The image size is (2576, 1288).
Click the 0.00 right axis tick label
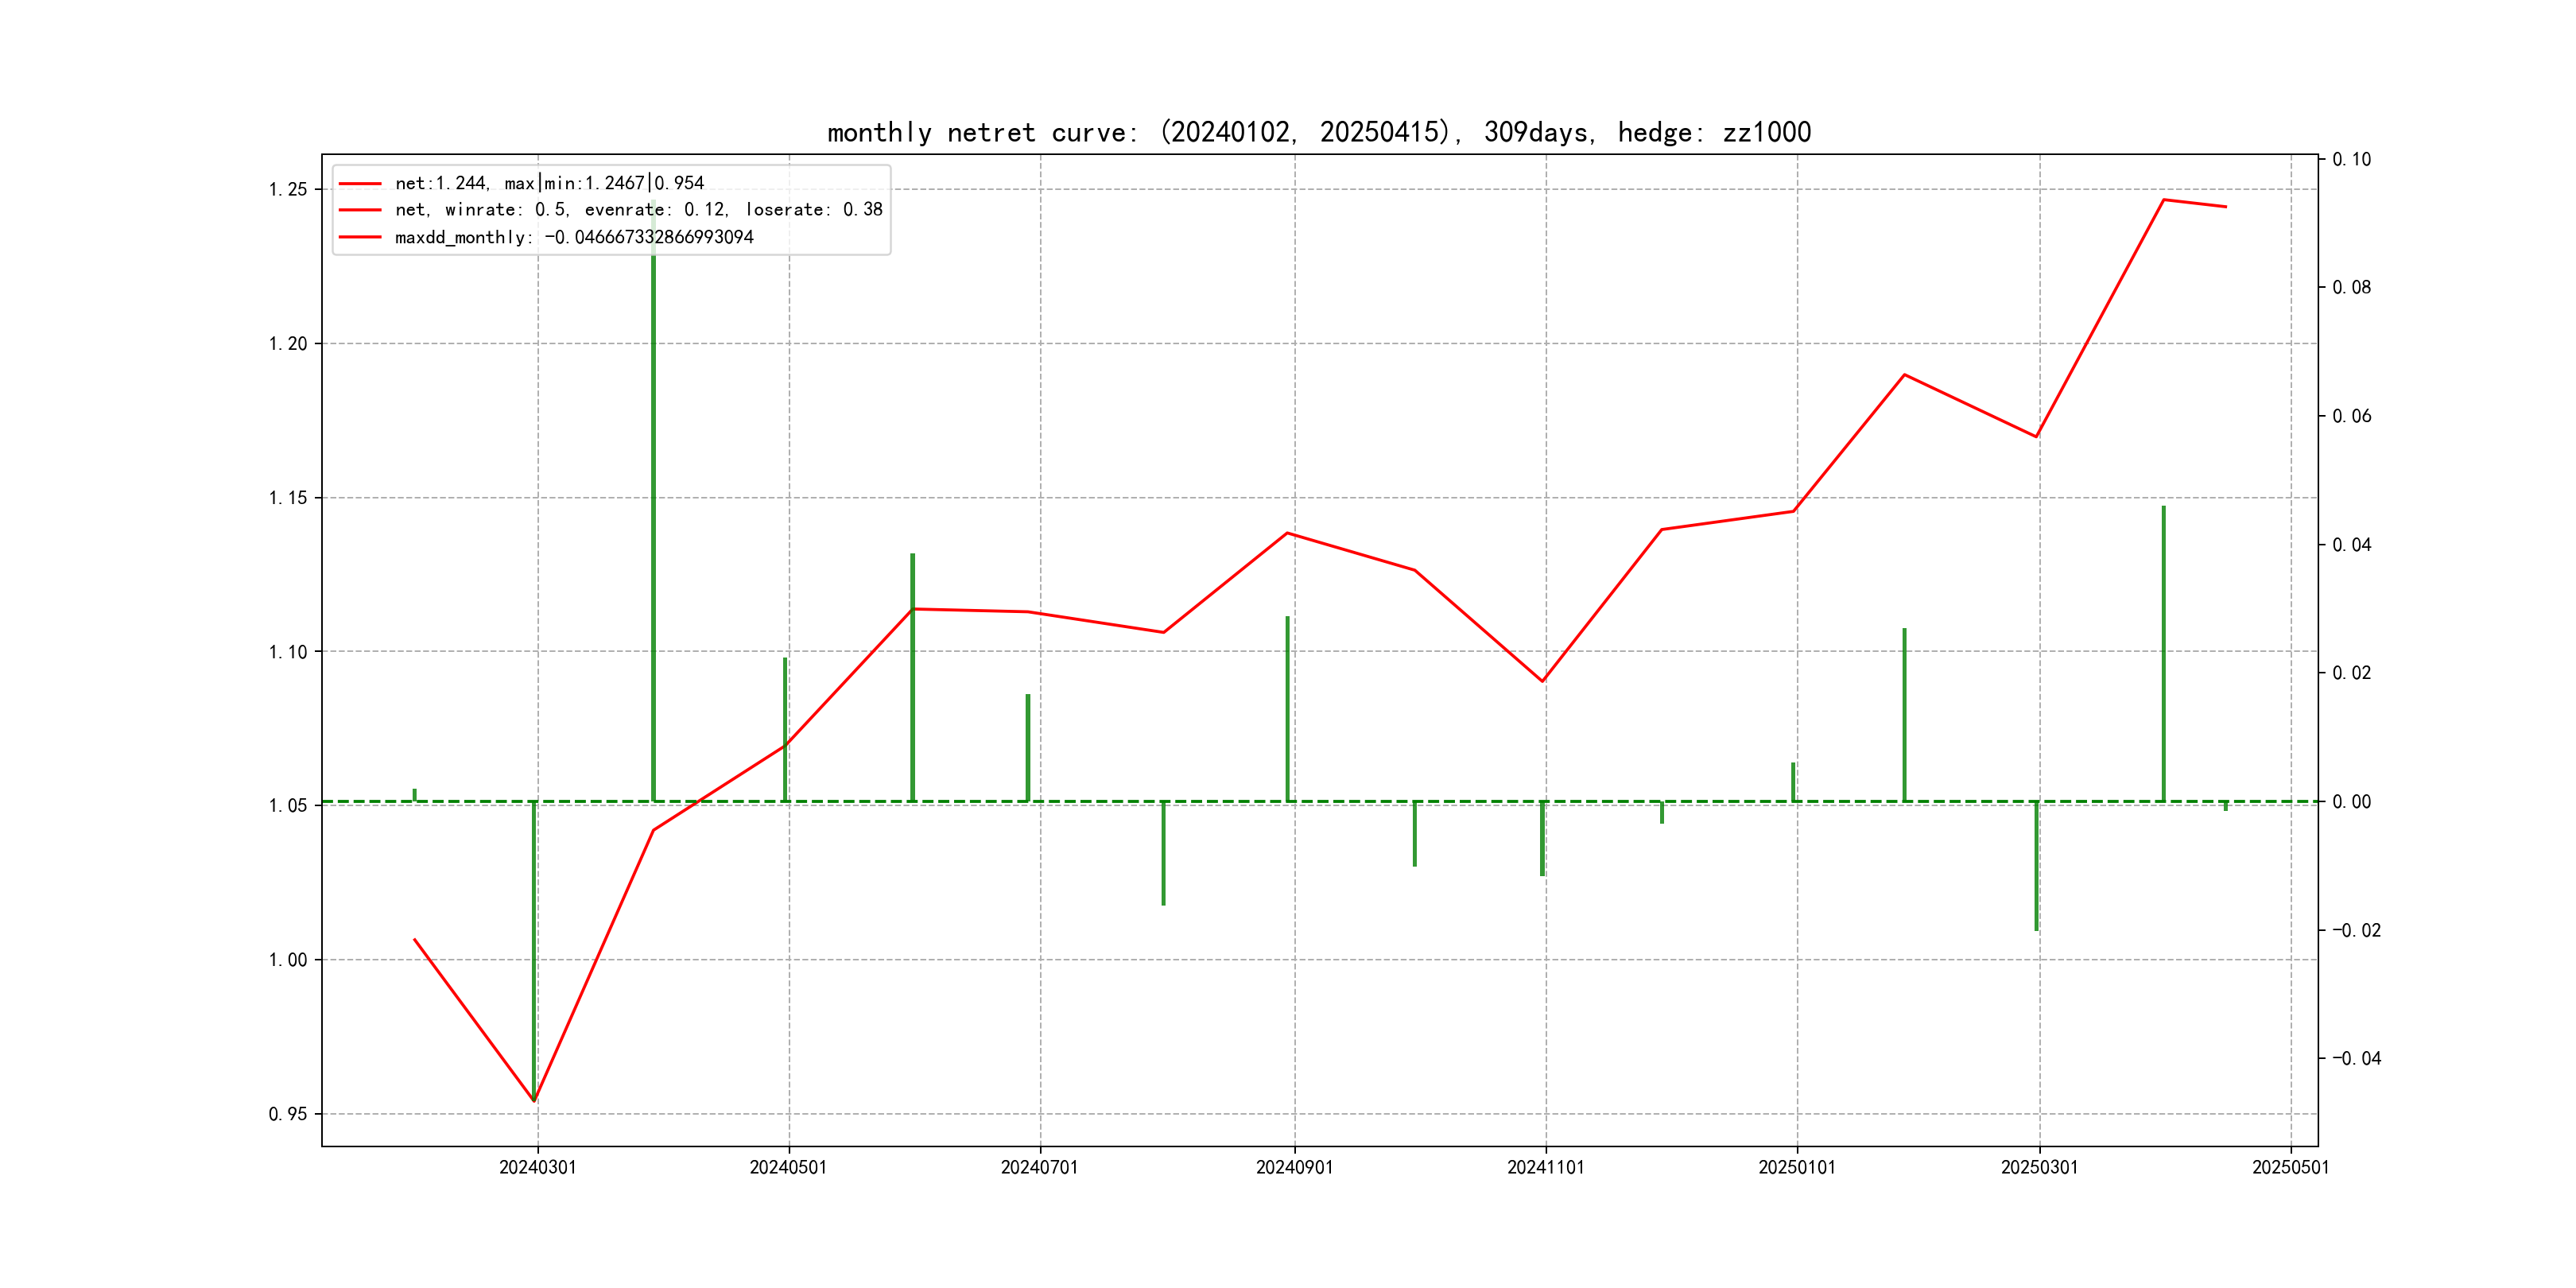[2351, 802]
